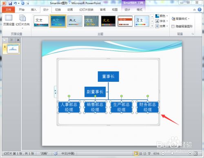
Task: Switch to the 插入 (Insert) tab
Action: [x=33, y=10]
